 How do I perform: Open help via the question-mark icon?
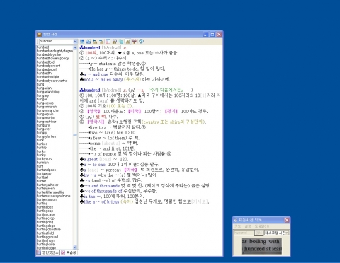coord(141,42)
